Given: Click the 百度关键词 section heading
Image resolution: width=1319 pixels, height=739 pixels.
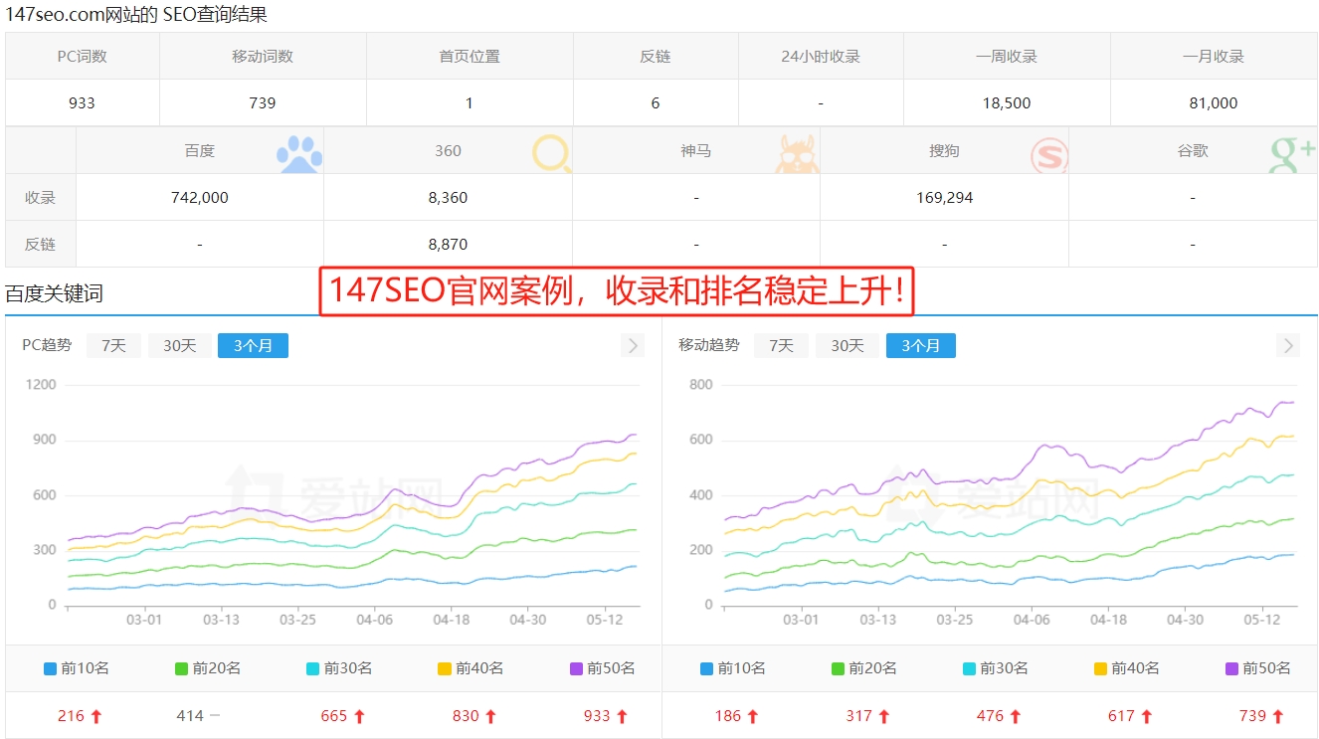Looking at the screenshot, I should click(x=54, y=293).
